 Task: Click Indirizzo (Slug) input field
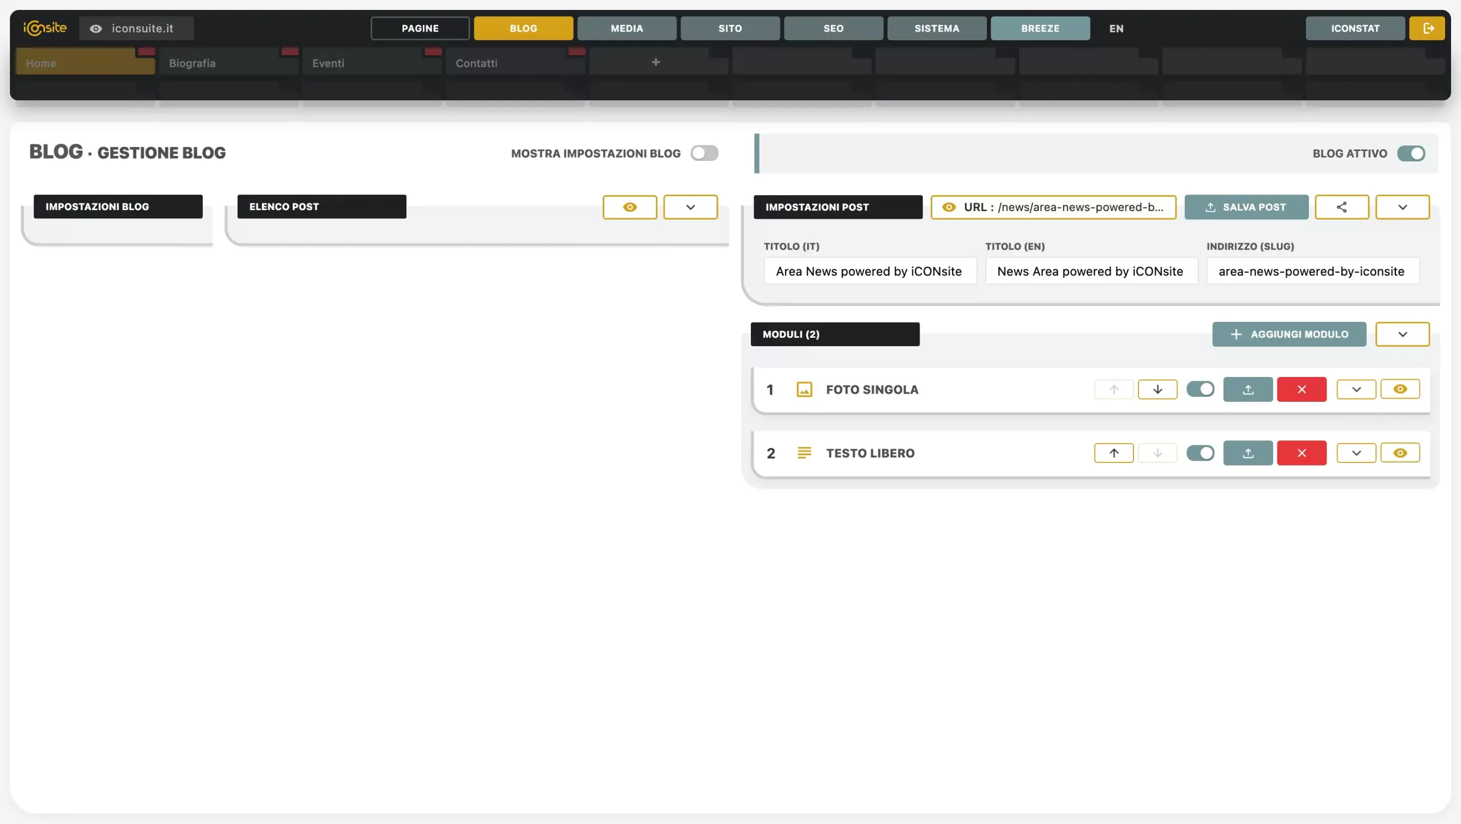click(x=1313, y=271)
